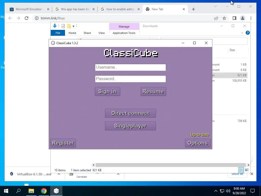Open taskbar search magnifier
The width and height of the screenshot is (261, 196).
(18, 191)
